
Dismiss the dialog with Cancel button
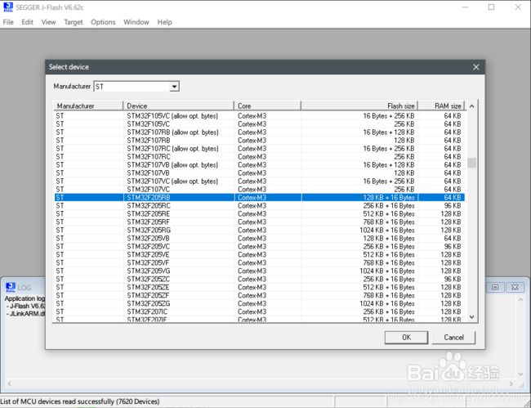(453, 338)
